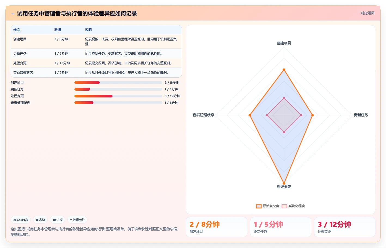Screen dimensions: 386x248
Task: Click the summary paragraph starting 这张图把
Action: click(95, 232)
